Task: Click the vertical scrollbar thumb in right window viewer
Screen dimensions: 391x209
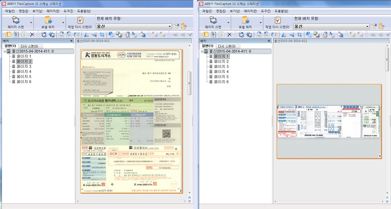Action: [x=387, y=59]
